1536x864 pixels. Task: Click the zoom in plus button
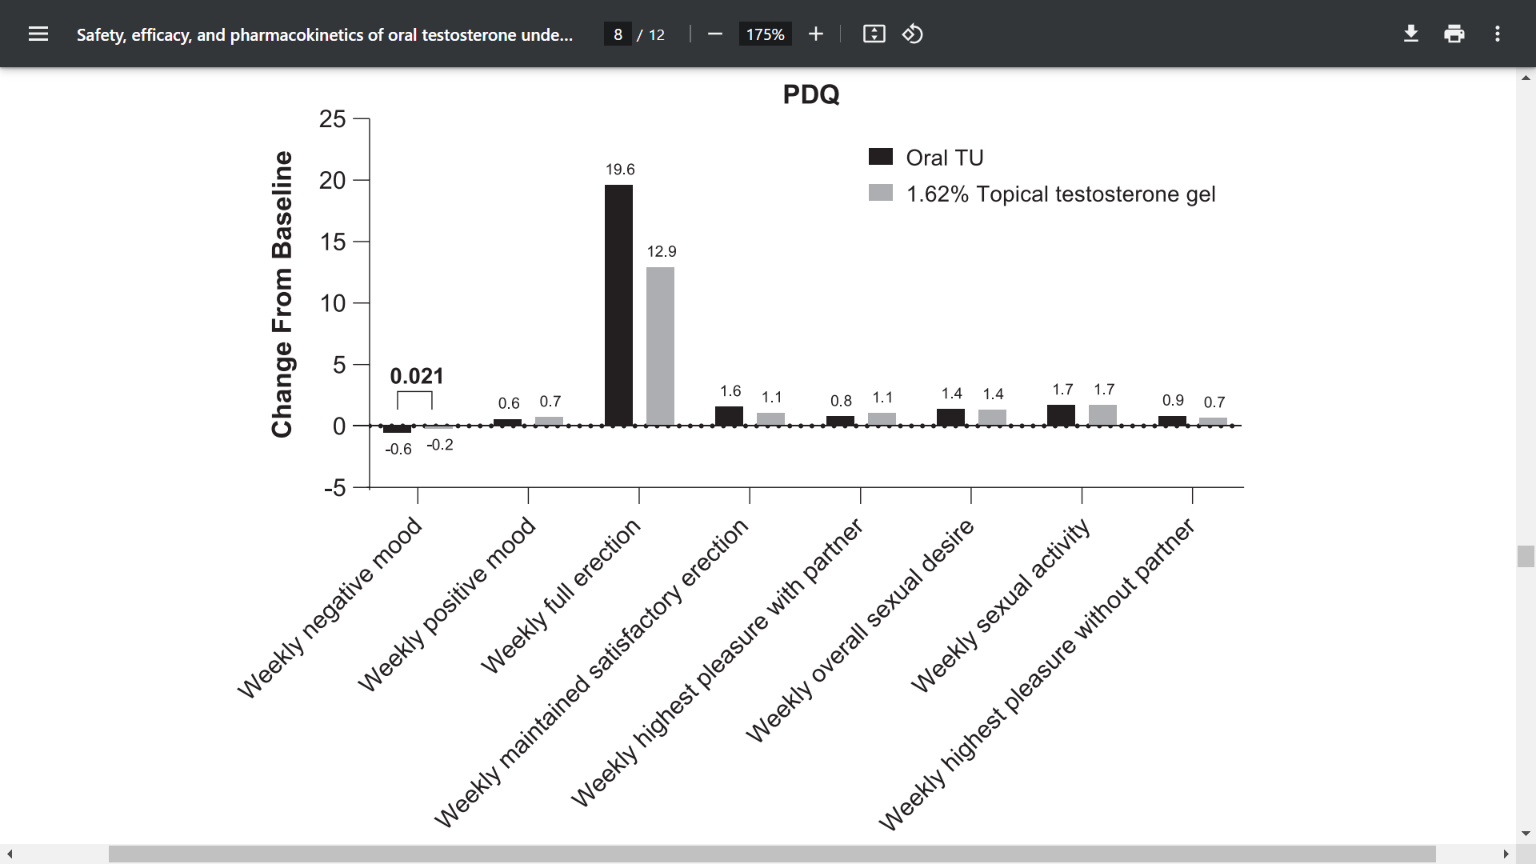tap(815, 34)
